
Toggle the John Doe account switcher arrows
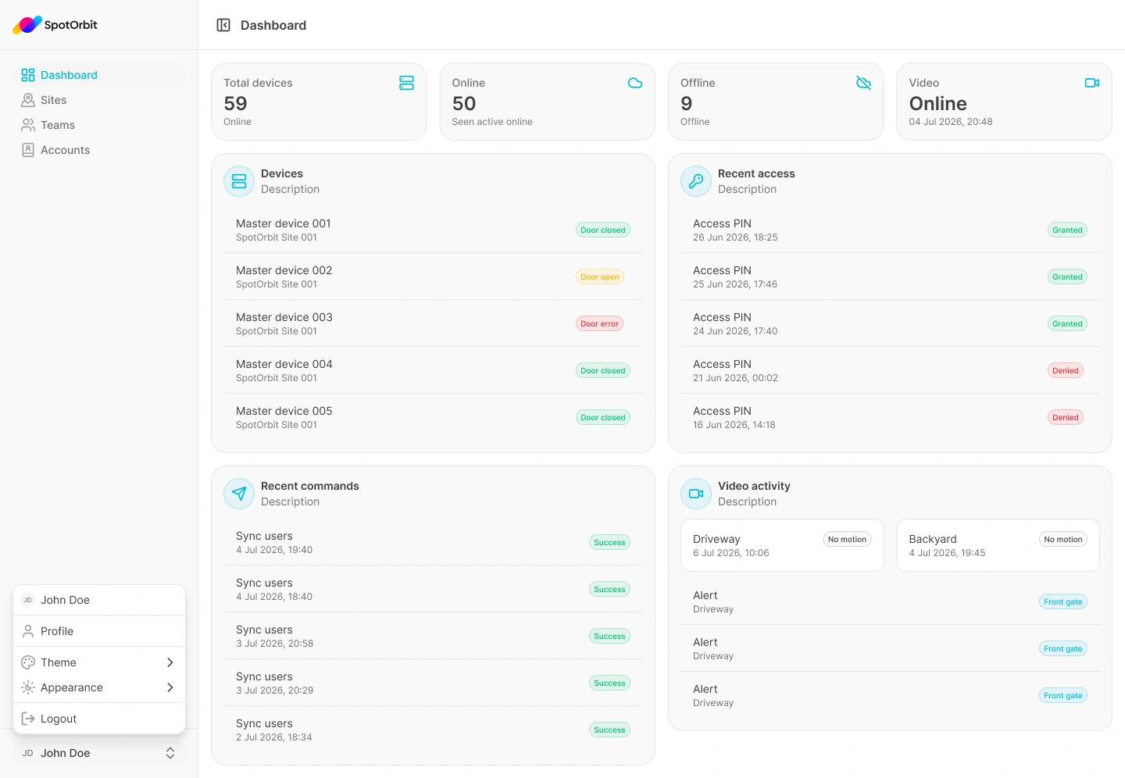[x=170, y=753]
